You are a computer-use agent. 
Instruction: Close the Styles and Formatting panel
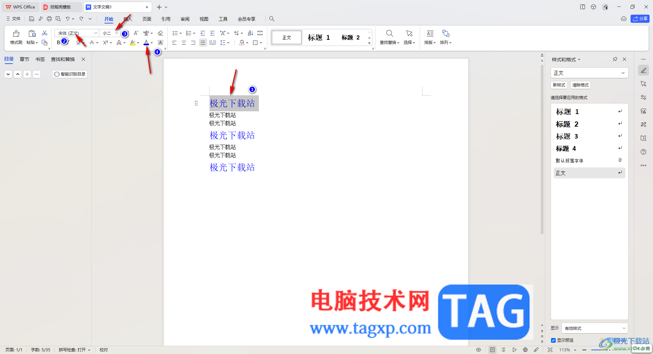pos(624,59)
